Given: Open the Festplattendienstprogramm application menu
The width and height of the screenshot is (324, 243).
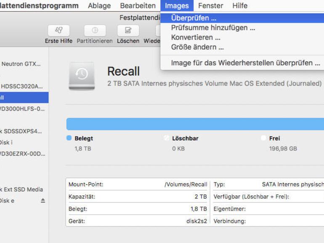Looking at the screenshot, I should pyautogui.click(x=39, y=5).
